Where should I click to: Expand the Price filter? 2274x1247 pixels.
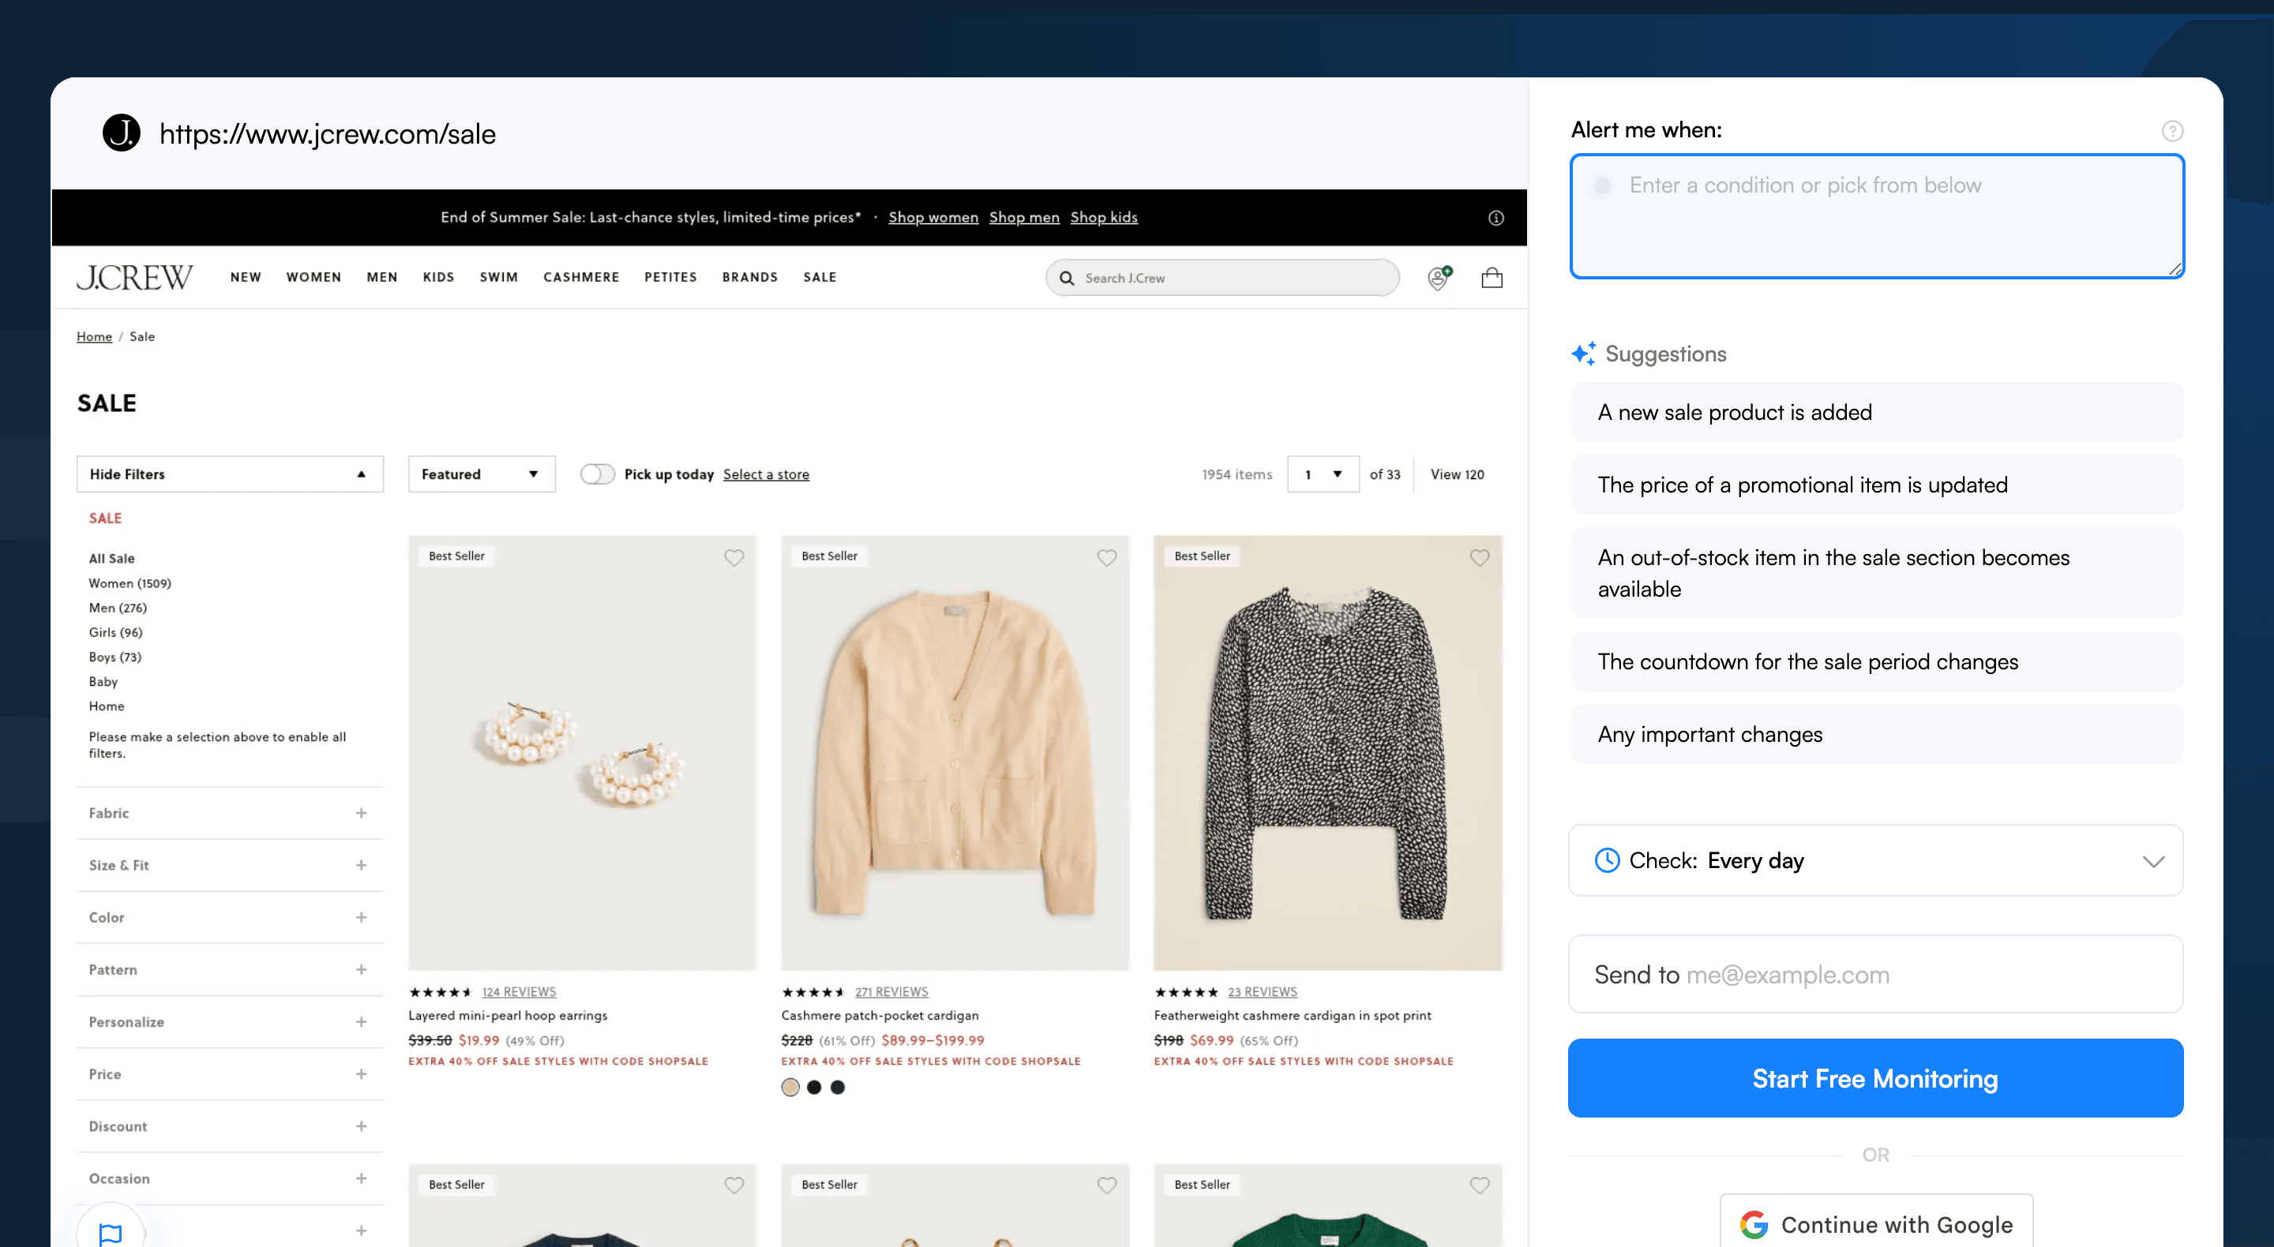pos(230,1074)
